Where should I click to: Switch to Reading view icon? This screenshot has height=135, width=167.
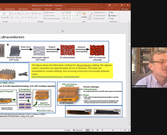click(98, 130)
